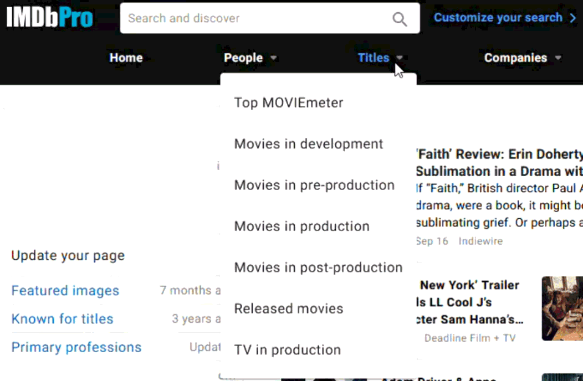The width and height of the screenshot is (583, 381).
Task: Expand the People dropdown arrow
Action: [x=274, y=58]
